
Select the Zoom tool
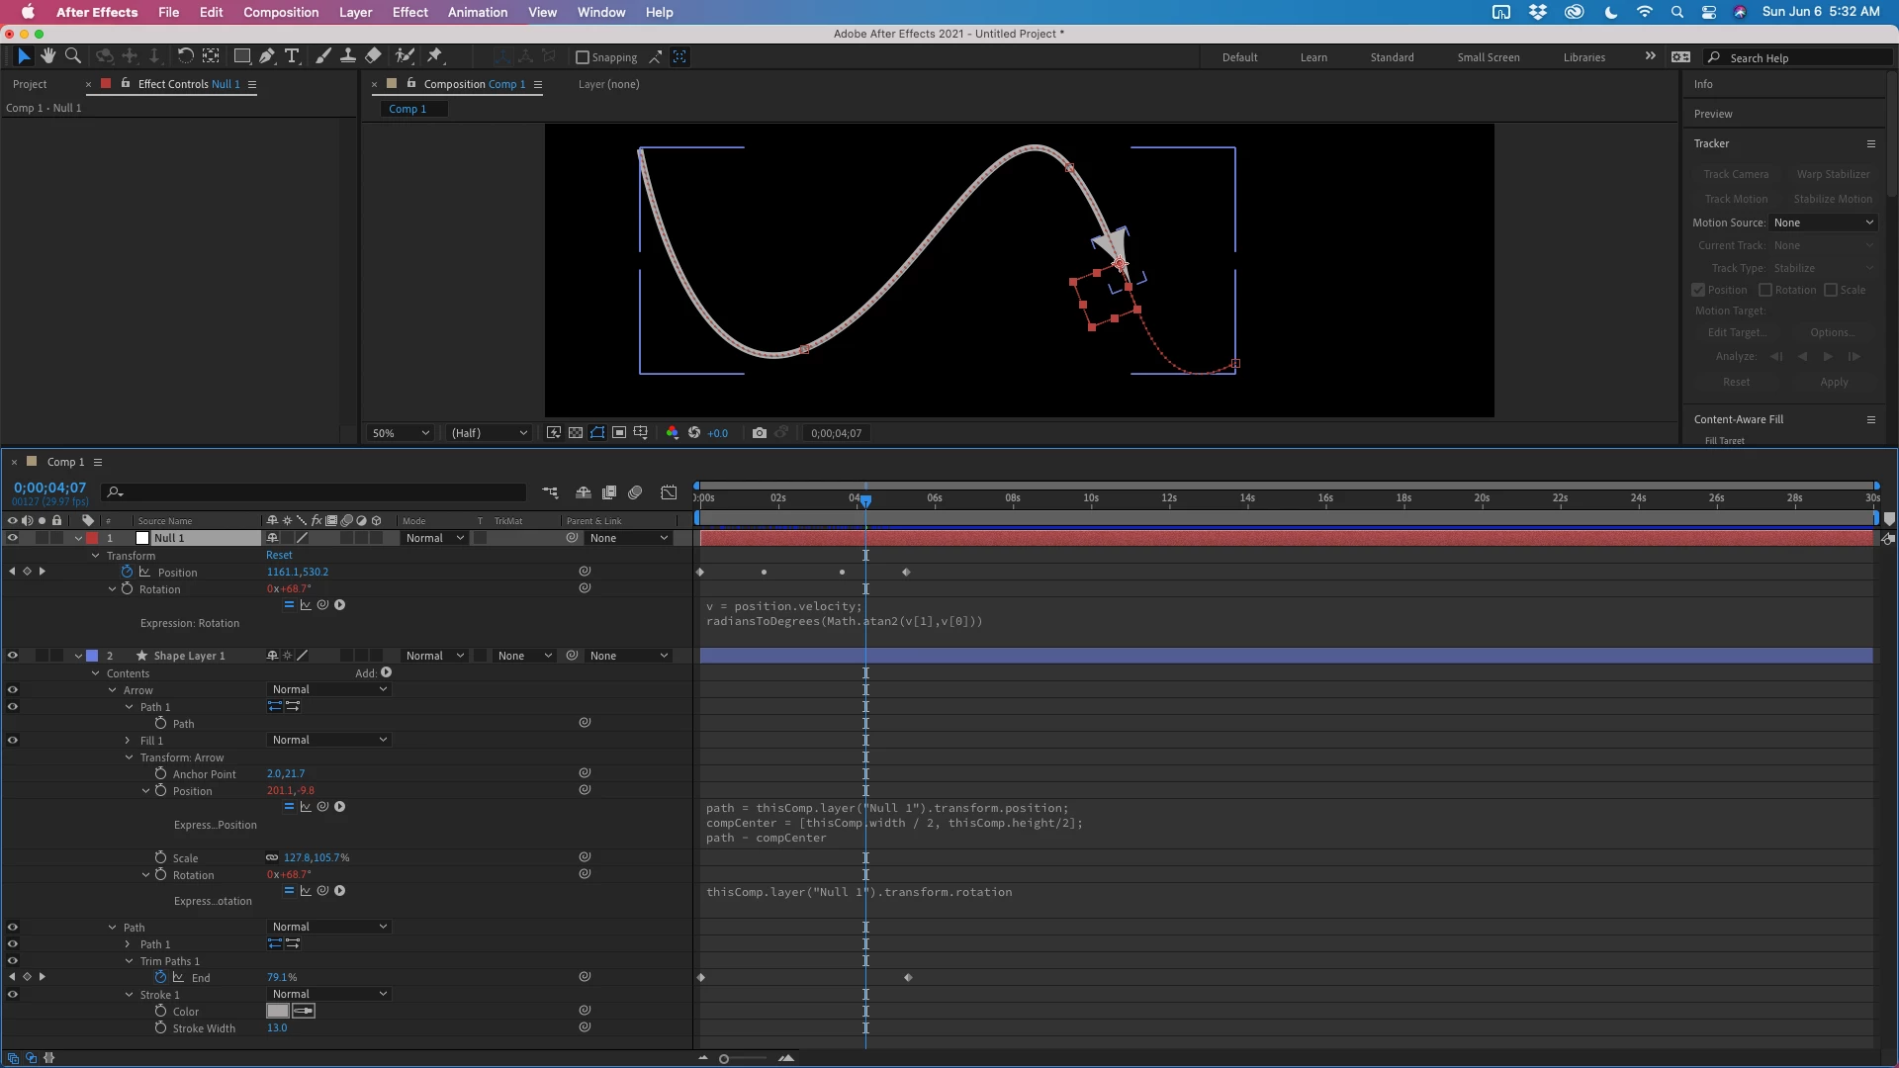72,56
